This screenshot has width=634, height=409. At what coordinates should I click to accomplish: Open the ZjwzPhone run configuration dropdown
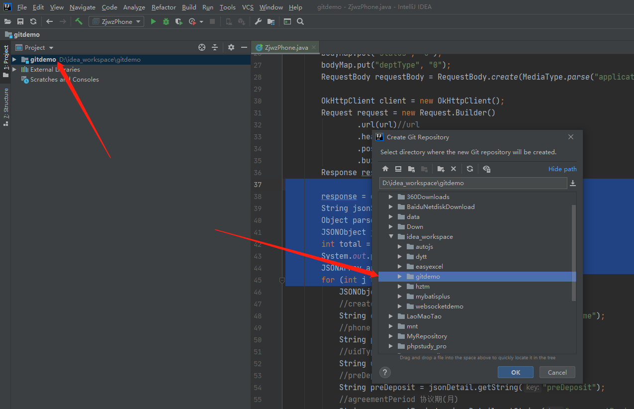(116, 21)
